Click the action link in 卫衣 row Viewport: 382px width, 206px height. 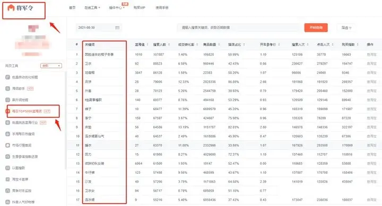pos(372,64)
